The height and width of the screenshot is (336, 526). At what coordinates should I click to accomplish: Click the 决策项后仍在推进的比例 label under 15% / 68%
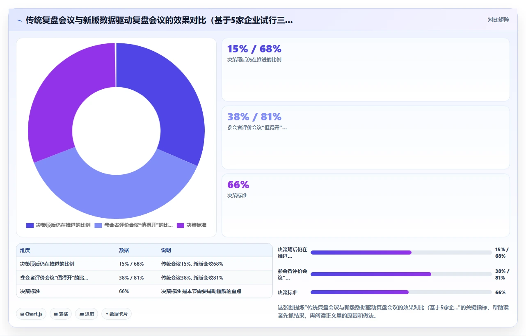pyautogui.click(x=254, y=59)
